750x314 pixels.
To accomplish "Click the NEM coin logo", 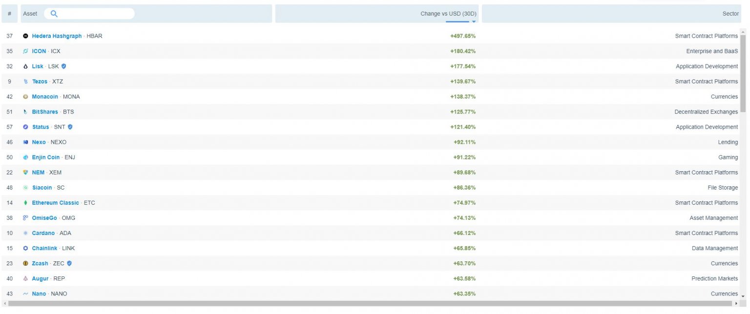I will pos(26,172).
